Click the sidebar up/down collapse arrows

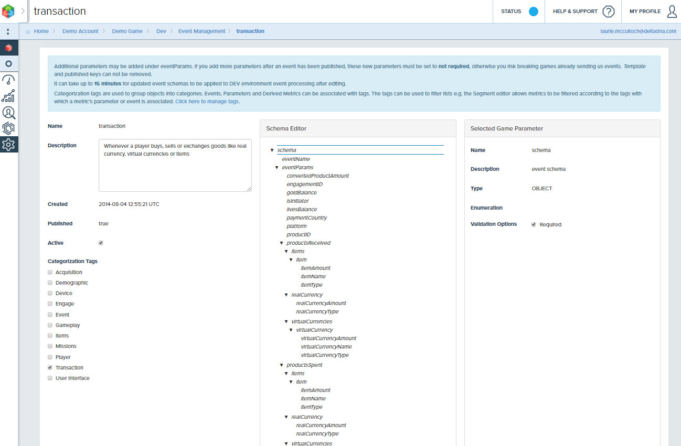(x=8, y=31)
